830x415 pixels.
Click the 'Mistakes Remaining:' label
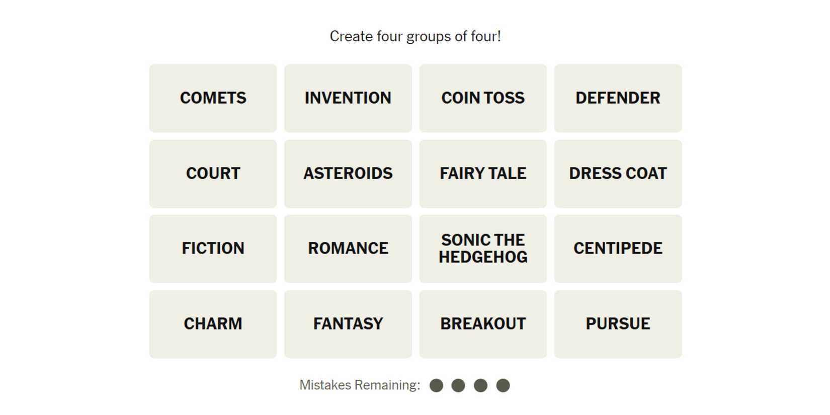tap(360, 385)
